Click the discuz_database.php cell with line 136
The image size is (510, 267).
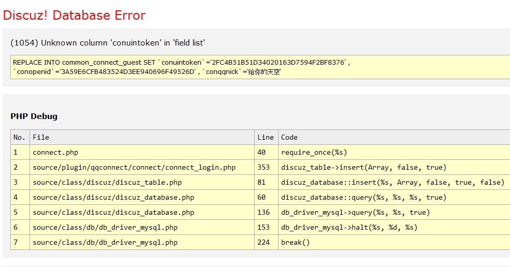pos(113,212)
